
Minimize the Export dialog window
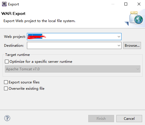click(113, 4)
